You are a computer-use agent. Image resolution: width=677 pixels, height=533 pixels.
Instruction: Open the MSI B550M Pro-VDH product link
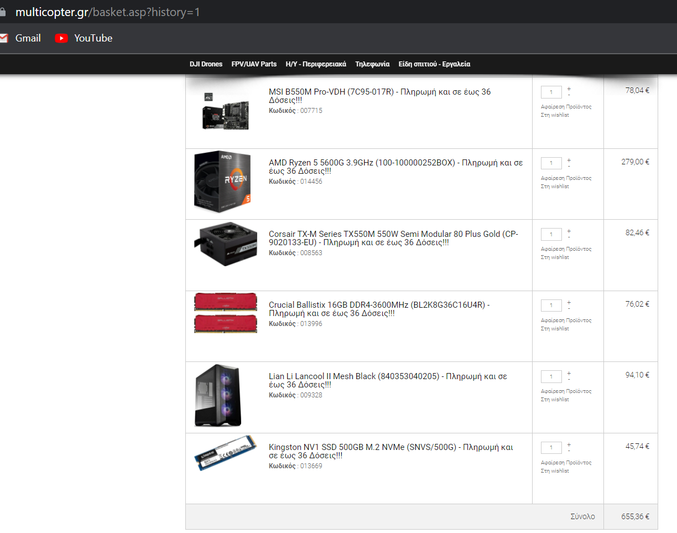[379, 96]
